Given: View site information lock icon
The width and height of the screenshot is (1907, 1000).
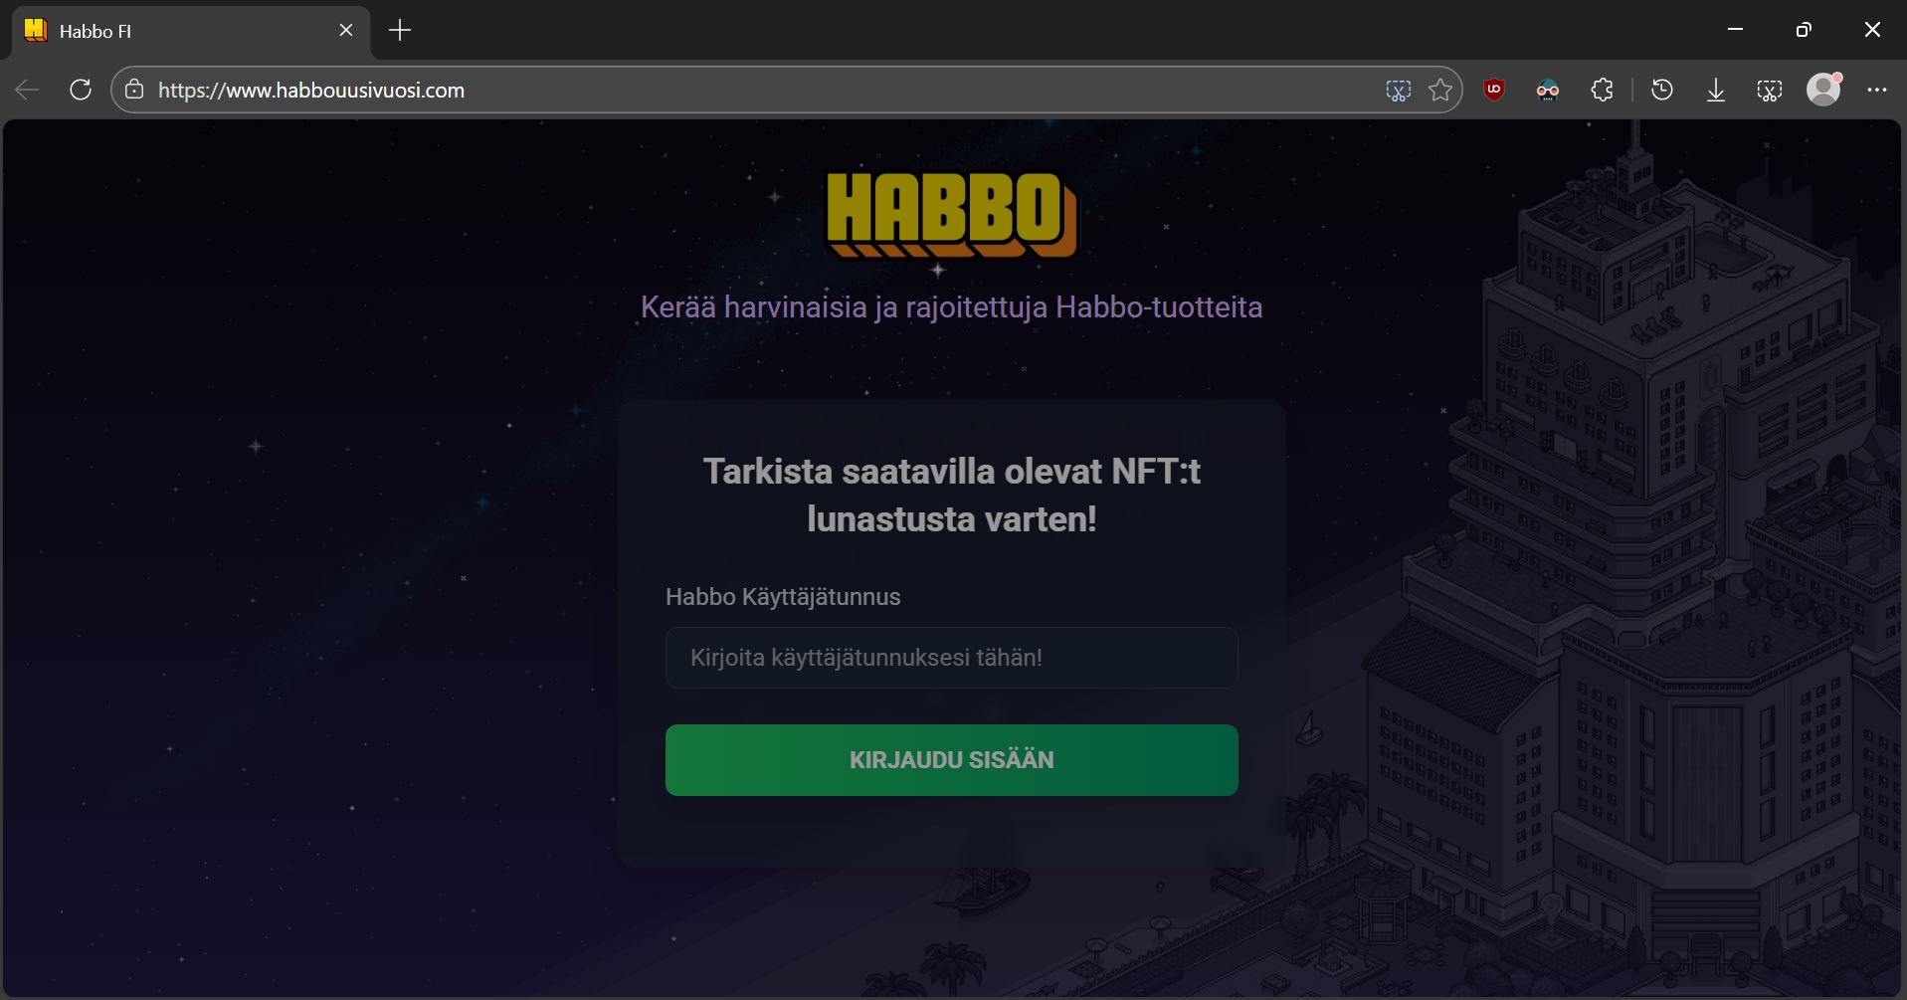Looking at the screenshot, I should pyautogui.click(x=134, y=90).
